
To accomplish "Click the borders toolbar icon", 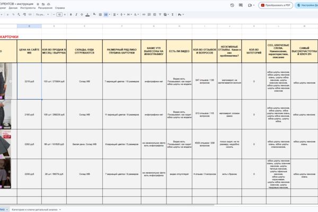I will coord(100,15).
